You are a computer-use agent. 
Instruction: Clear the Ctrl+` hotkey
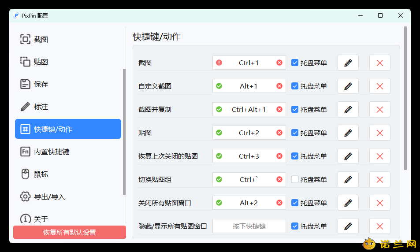coord(279,179)
